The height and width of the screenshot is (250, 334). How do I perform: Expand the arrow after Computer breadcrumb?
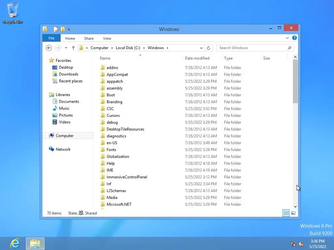(x=112, y=48)
